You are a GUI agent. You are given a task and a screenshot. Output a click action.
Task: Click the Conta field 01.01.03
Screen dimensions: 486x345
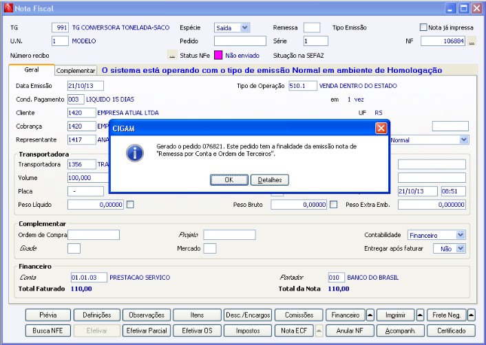pyautogui.click(x=89, y=277)
